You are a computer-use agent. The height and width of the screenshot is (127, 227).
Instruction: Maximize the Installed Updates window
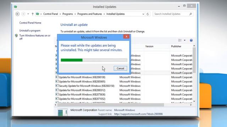(184, 6)
